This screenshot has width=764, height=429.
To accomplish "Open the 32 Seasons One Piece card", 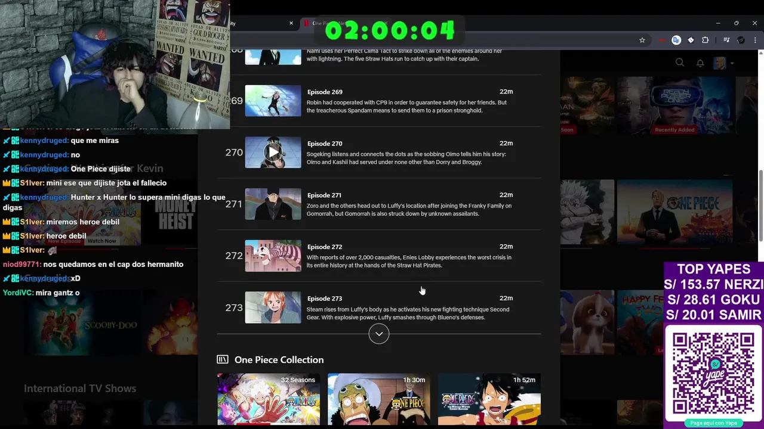I will pos(269,399).
